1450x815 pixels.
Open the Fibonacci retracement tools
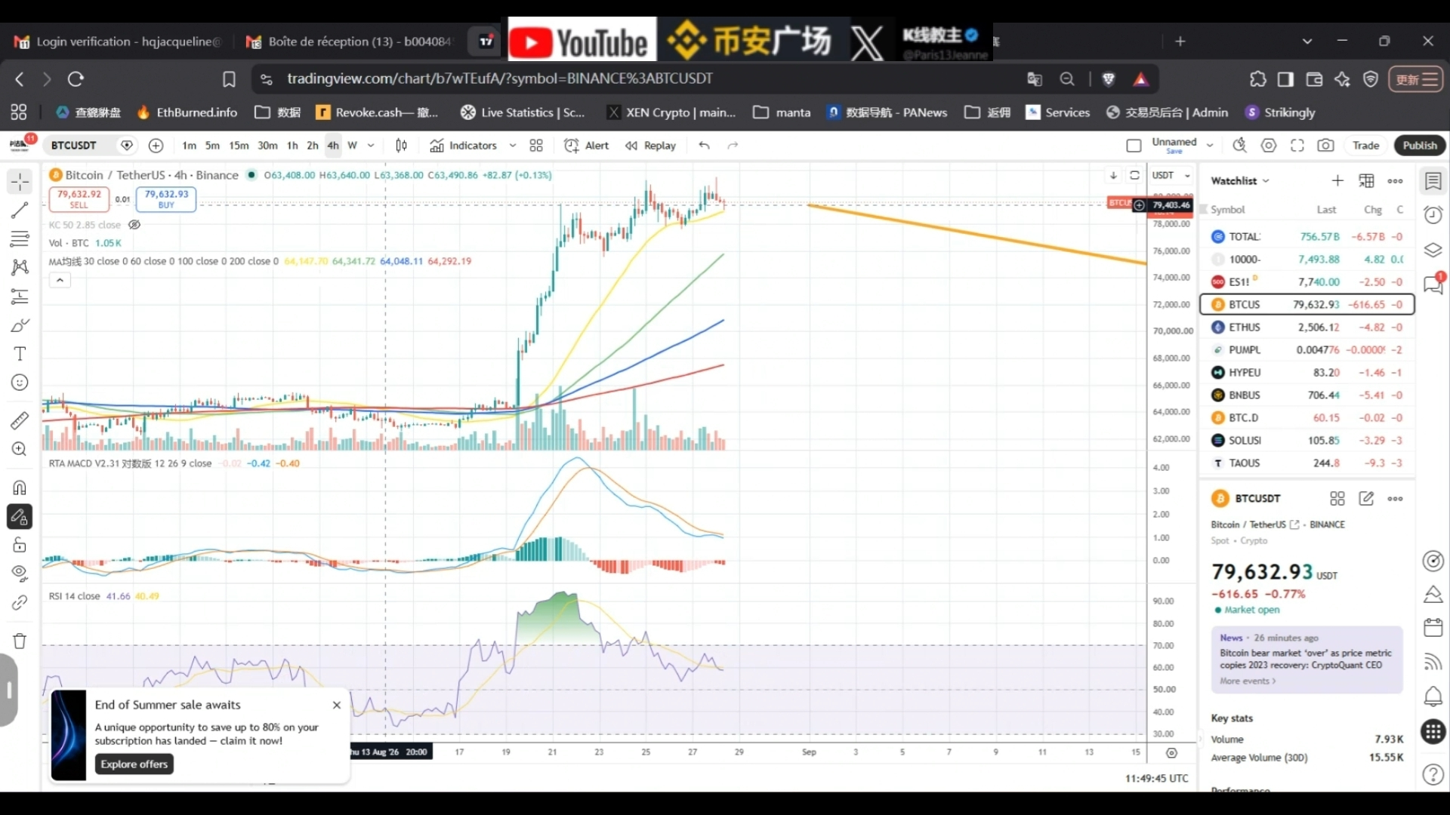[20, 239]
